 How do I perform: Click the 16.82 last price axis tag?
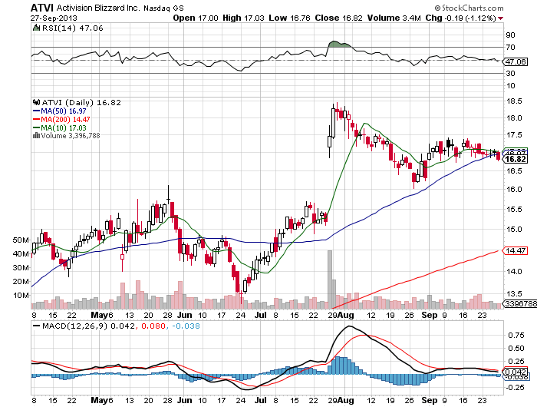coord(515,159)
